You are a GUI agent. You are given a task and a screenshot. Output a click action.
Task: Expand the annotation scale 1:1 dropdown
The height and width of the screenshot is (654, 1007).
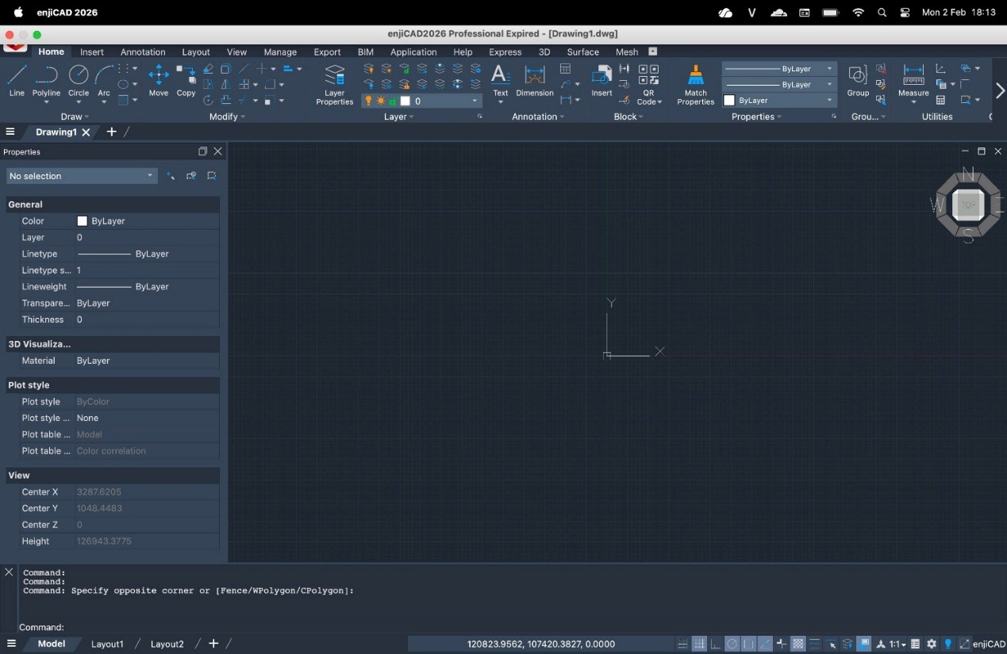click(x=897, y=644)
